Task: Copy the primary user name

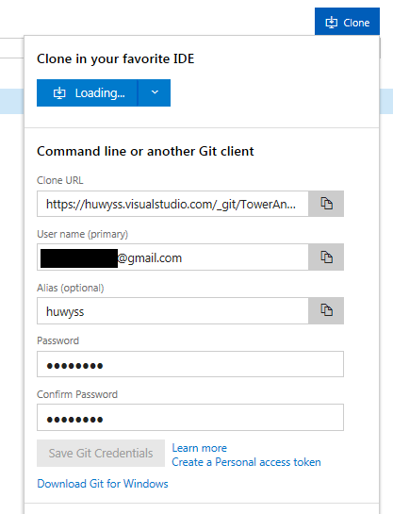Action: [326, 257]
